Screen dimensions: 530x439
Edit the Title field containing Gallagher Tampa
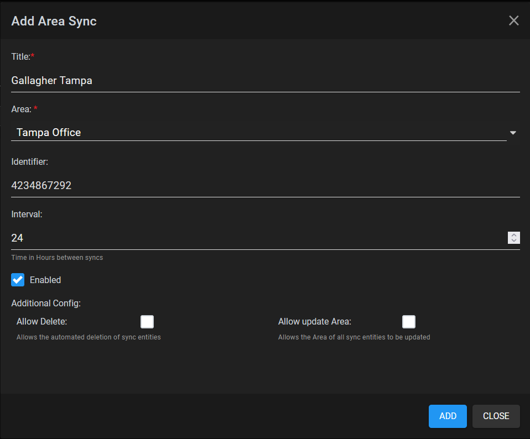click(266, 81)
